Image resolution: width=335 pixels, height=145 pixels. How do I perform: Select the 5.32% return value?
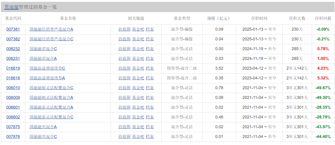point(323,78)
